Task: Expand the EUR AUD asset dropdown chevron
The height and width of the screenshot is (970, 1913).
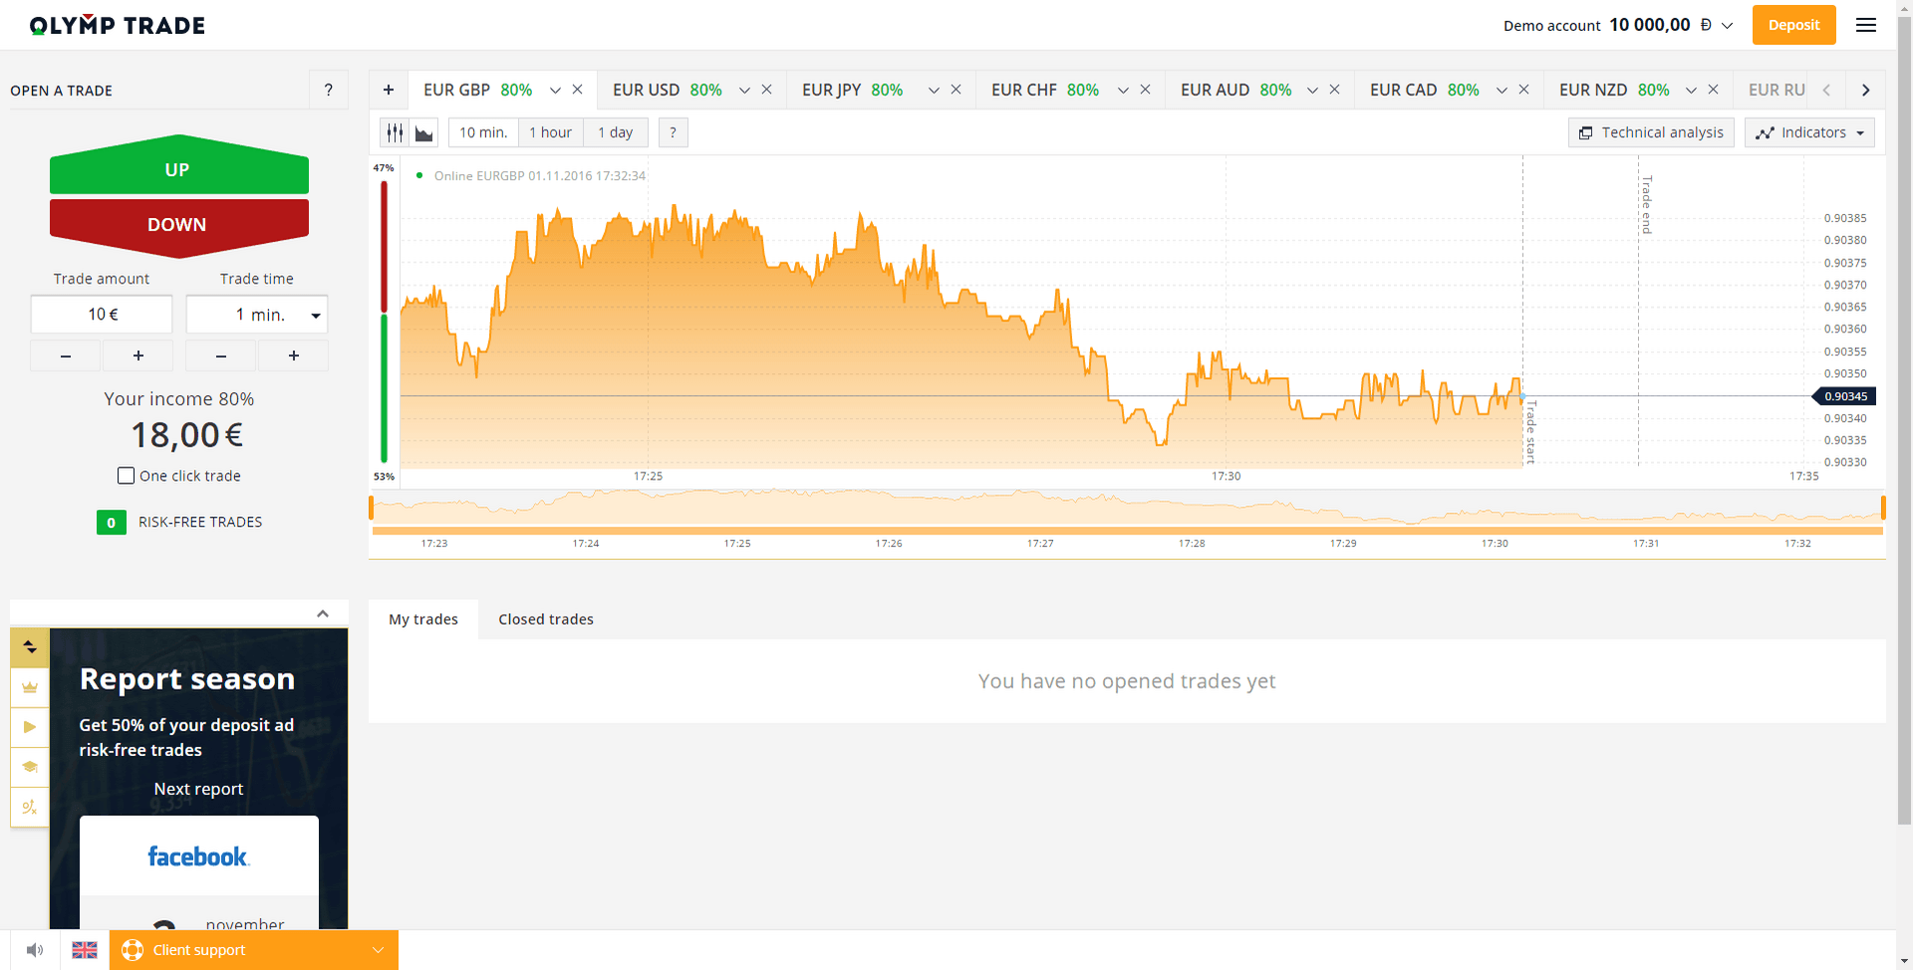Action: click(1312, 91)
